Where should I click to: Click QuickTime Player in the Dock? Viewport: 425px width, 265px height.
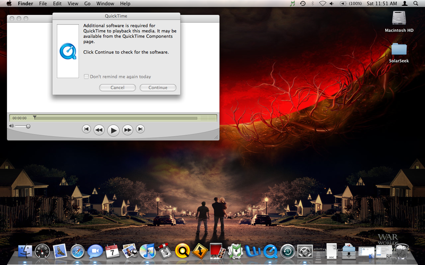270,251
